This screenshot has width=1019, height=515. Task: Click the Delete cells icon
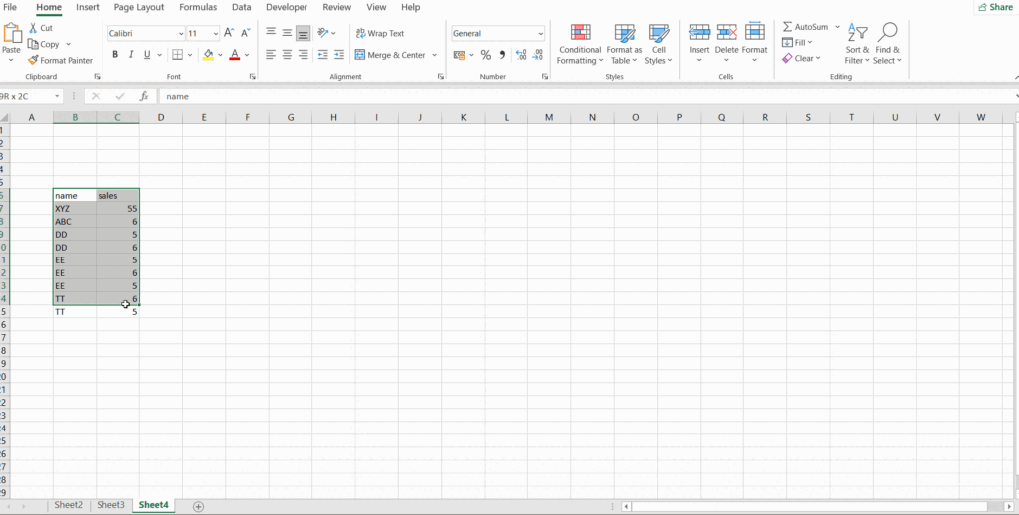726,34
